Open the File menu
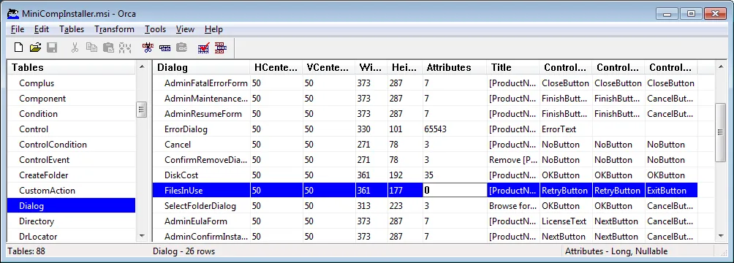Screen dimensions: 734x263 click(18, 29)
